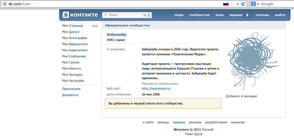Bookmark this page with the star icon
This screenshot has height=138, width=294.
click(232, 4)
